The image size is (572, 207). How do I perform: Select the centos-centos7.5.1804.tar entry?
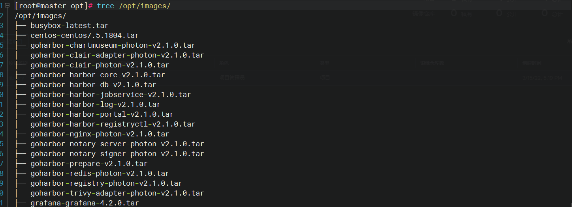[85, 35]
